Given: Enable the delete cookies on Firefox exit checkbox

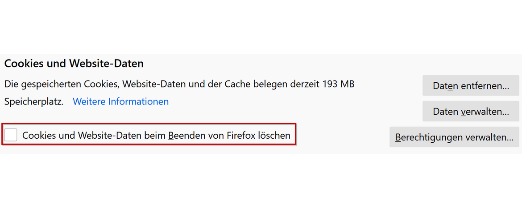Looking at the screenshot, I should click(x=11, y=135).
